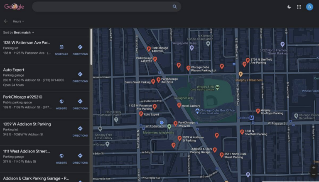The image size is (319, 182).
Task: Select Sam's Valet Parking map pin
Action: click(153, 81)
